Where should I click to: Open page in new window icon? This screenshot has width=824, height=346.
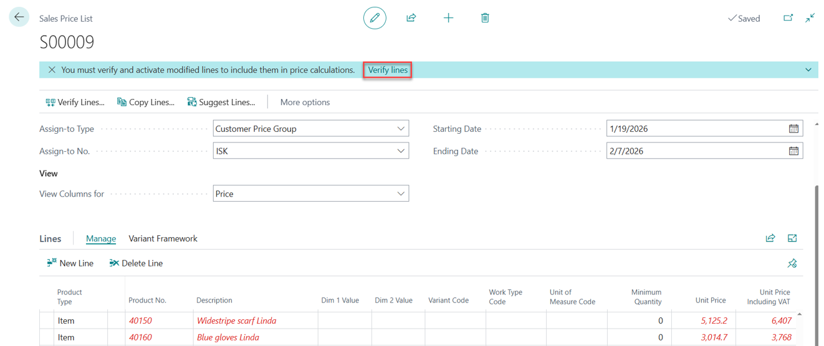(788, 18)
